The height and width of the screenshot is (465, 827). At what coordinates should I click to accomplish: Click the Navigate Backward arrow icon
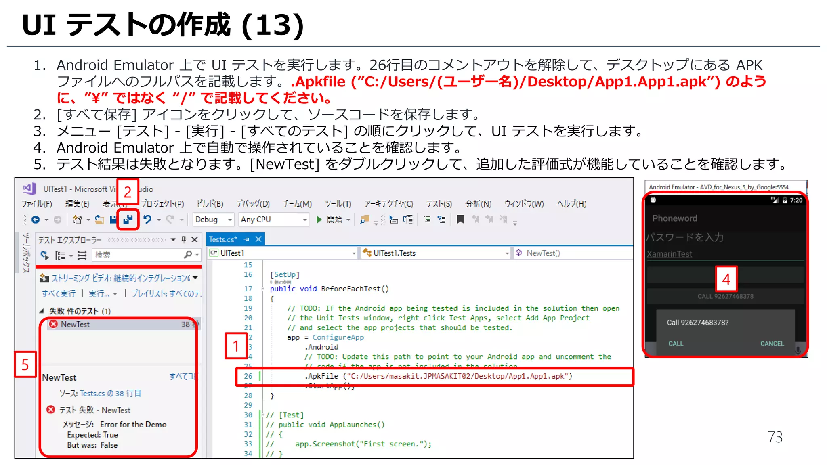[x=36, y=220]
